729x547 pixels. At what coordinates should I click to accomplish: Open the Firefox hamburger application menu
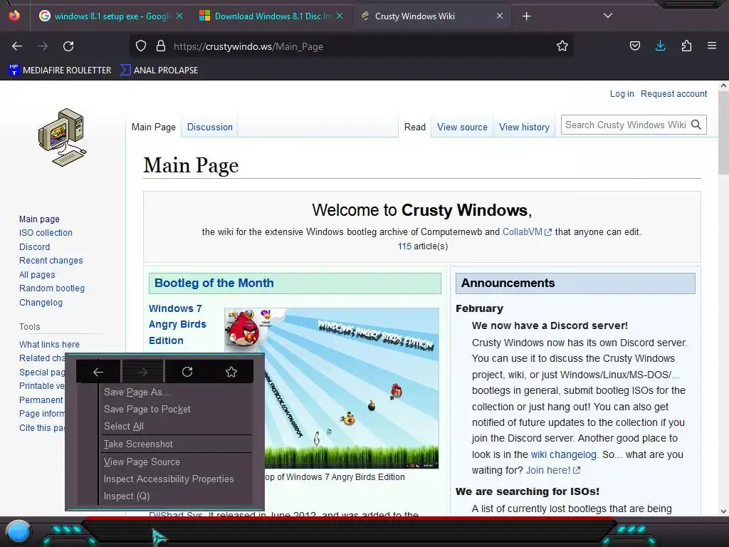click(x=712, y=46)
